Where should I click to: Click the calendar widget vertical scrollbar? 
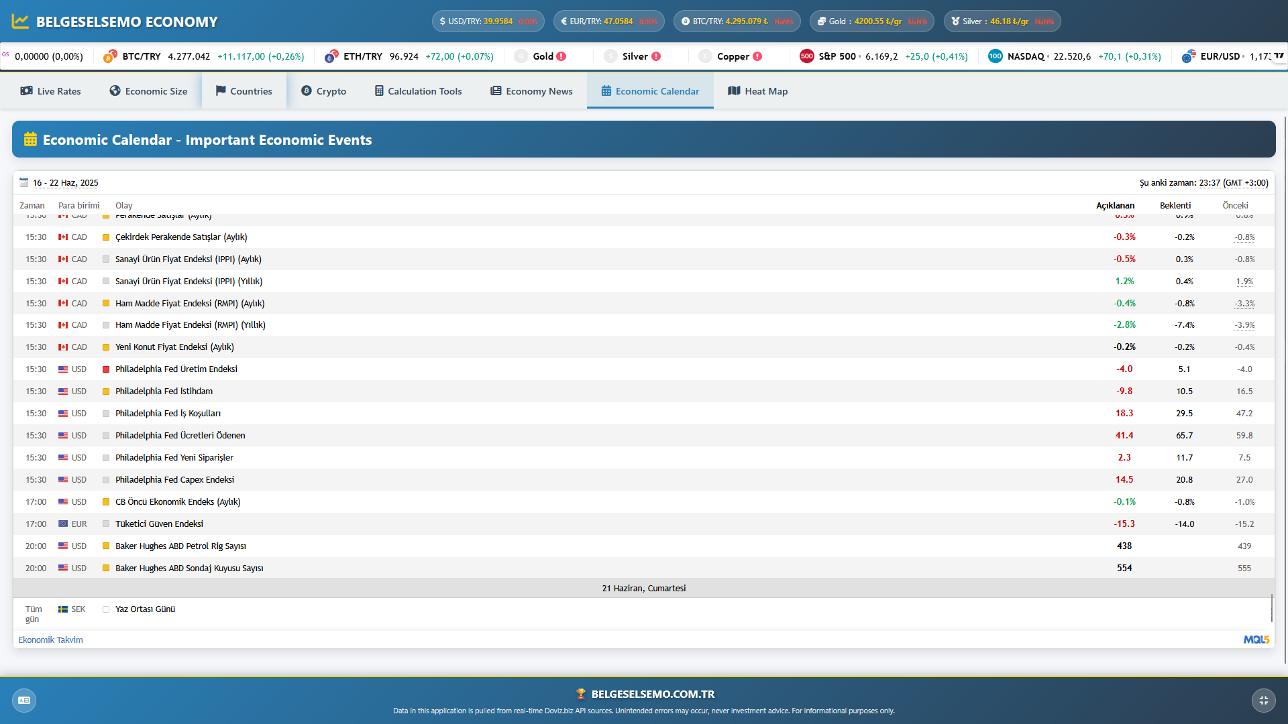[1271, 607]
